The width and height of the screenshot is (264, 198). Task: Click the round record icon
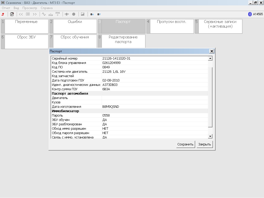74,14
